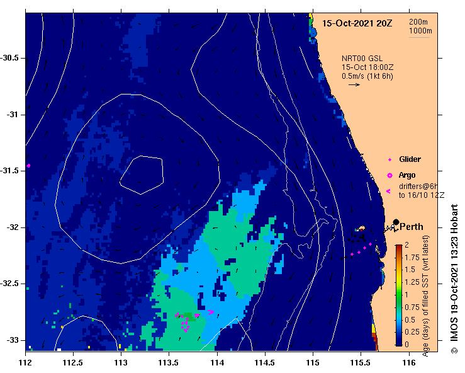Click the pink drifters arrow legend symbol

[388, 192]
